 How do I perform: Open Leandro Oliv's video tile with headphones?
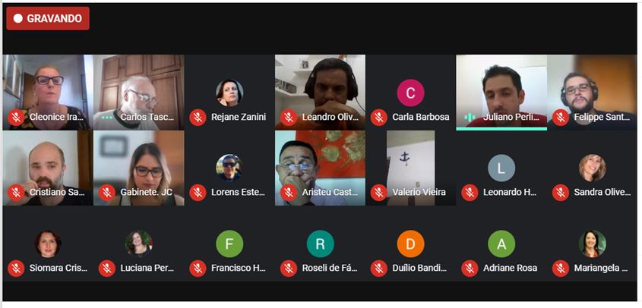[320, 93]
